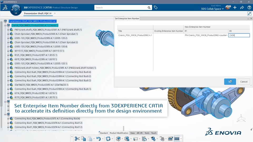Close the Set Enterprise Item Number dialog
The height and width of the screenshot is (142, 253).
251,18
